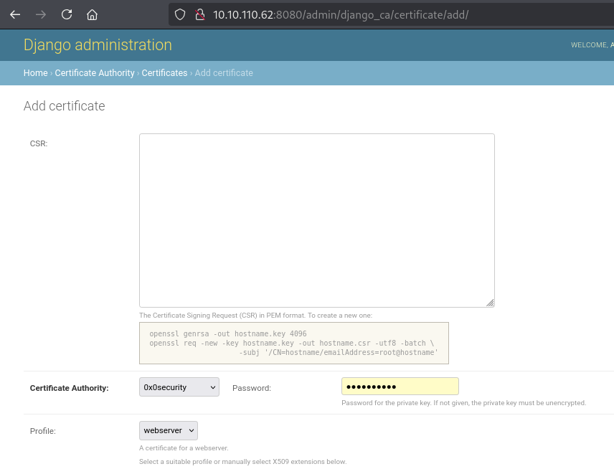Reload the current page
The height and width of the screenshot is (469, 614).
click(67, 14)
